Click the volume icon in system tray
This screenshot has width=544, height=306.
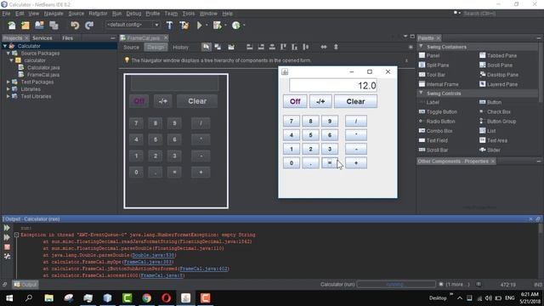489,298
